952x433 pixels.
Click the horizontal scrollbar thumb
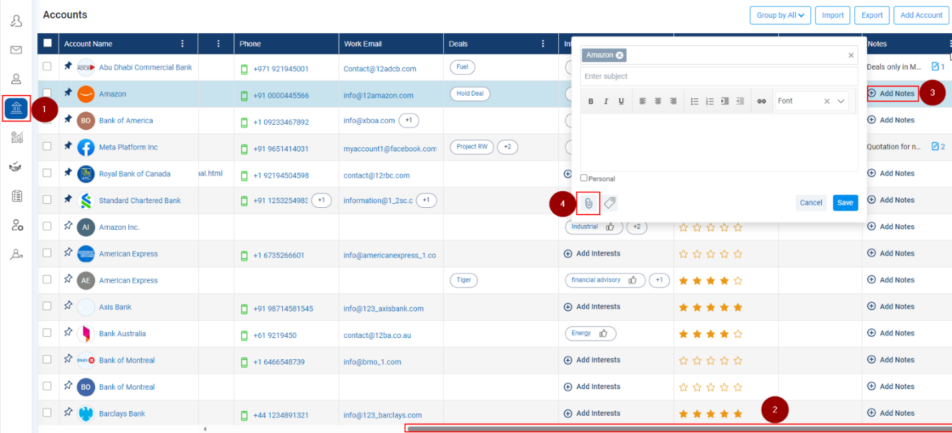679,428
